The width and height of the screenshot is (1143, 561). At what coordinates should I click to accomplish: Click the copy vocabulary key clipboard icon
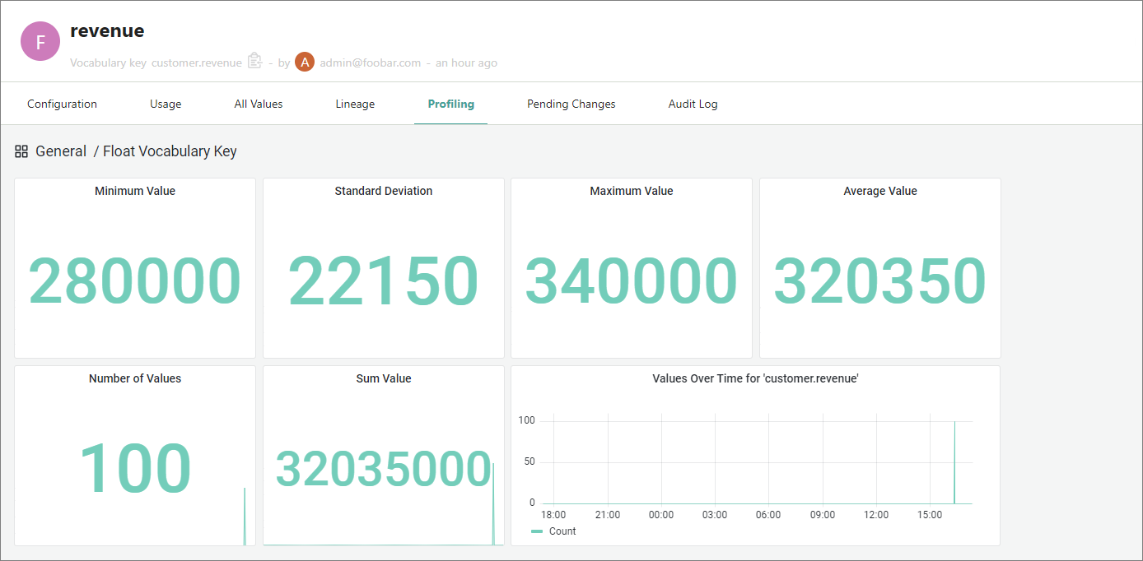pyautogui.click(x=254, y=62)
